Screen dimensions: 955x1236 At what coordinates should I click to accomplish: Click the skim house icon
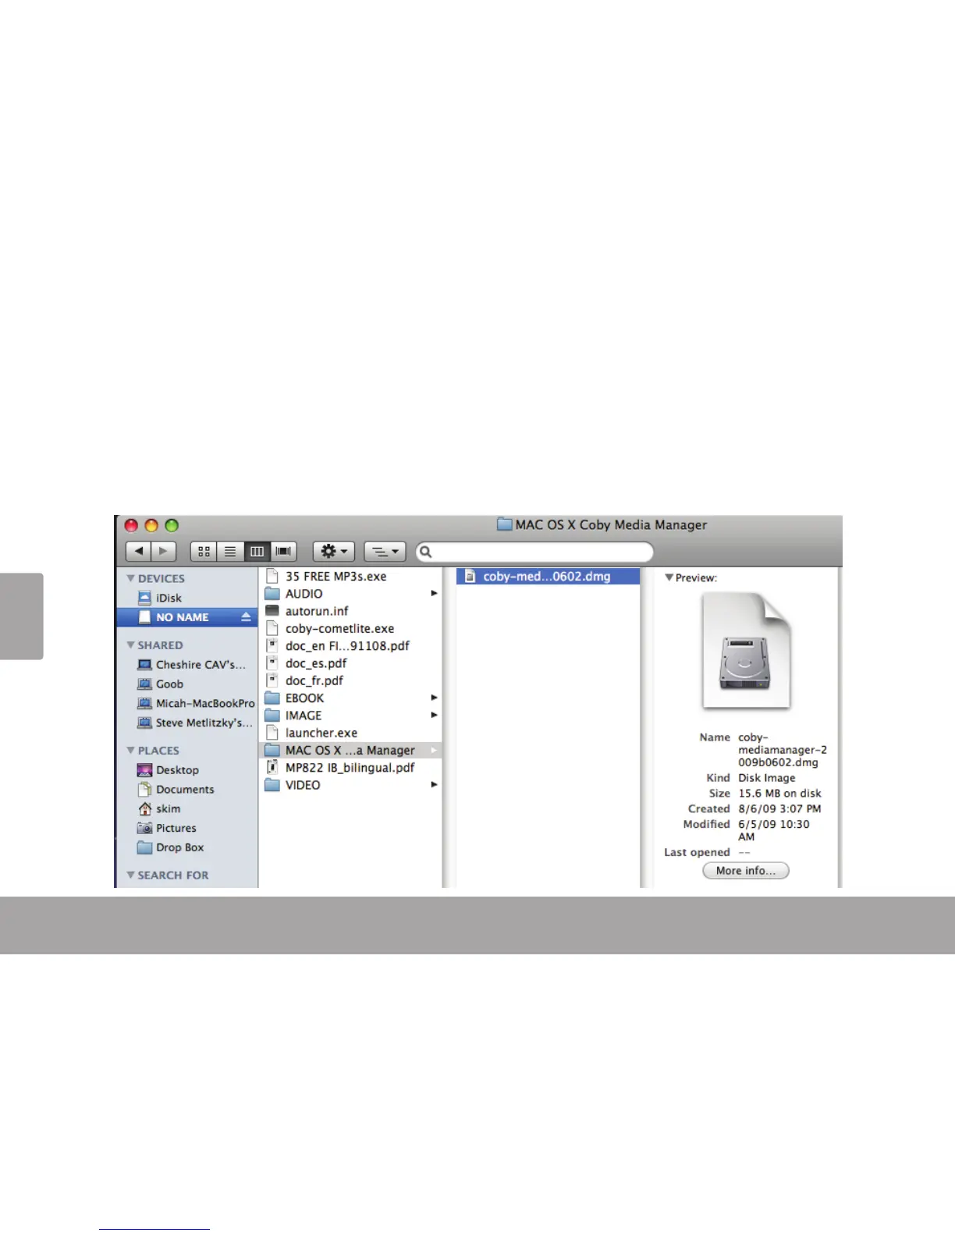pos(144,809)
